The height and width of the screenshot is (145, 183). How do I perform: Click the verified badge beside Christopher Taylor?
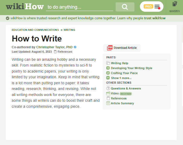click(x=75, y=47)
